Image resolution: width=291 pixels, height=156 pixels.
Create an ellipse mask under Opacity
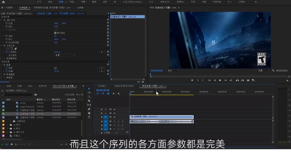tap(7, 49)
